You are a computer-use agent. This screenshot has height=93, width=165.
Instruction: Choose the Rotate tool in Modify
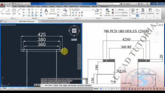click(32, 10)
